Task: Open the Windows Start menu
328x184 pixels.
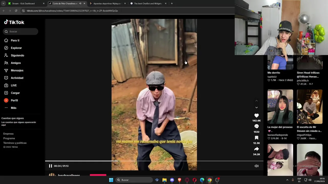Action: (x=111, y=180)
